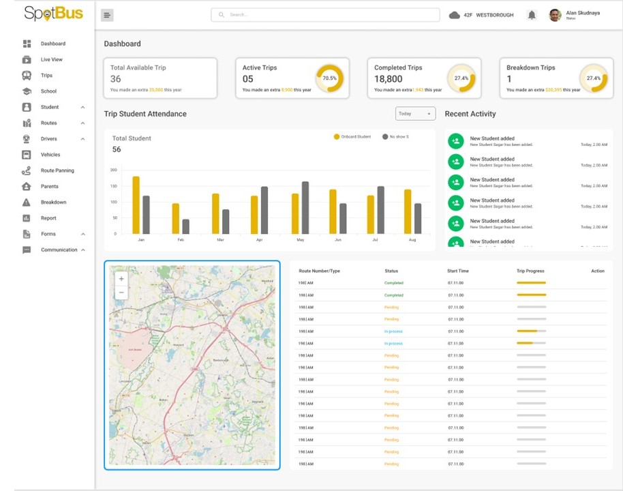Click the sidebar hamburger menu toggle

point(106,14)
